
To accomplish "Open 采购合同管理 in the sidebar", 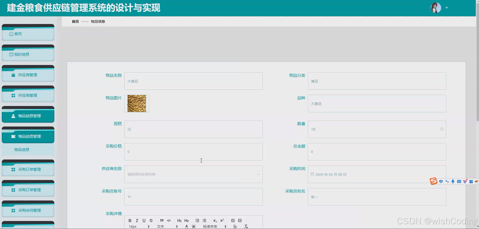I will pos(28,210).
